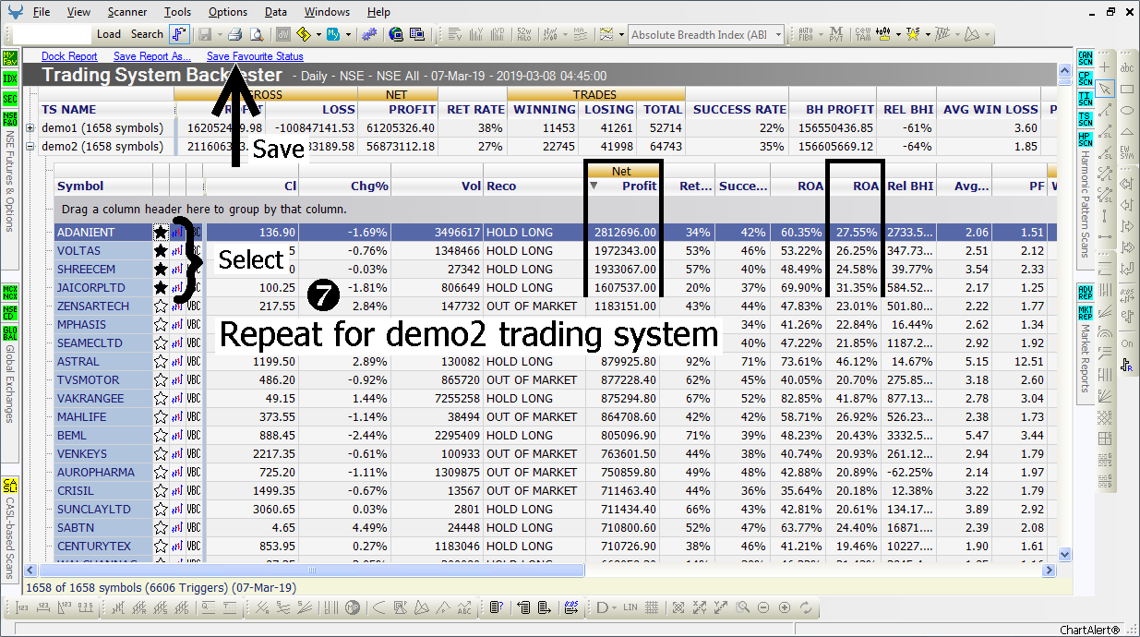Select the arrow pointer drawing tool
Screen dimensions: 1140x637
1107,89
